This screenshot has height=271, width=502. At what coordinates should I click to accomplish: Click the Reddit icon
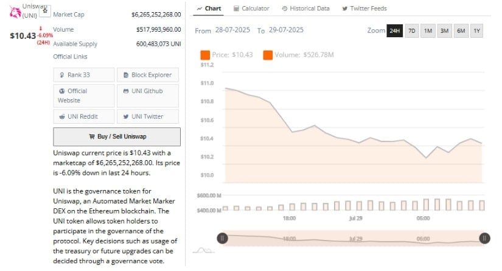[x=62, y=116]
